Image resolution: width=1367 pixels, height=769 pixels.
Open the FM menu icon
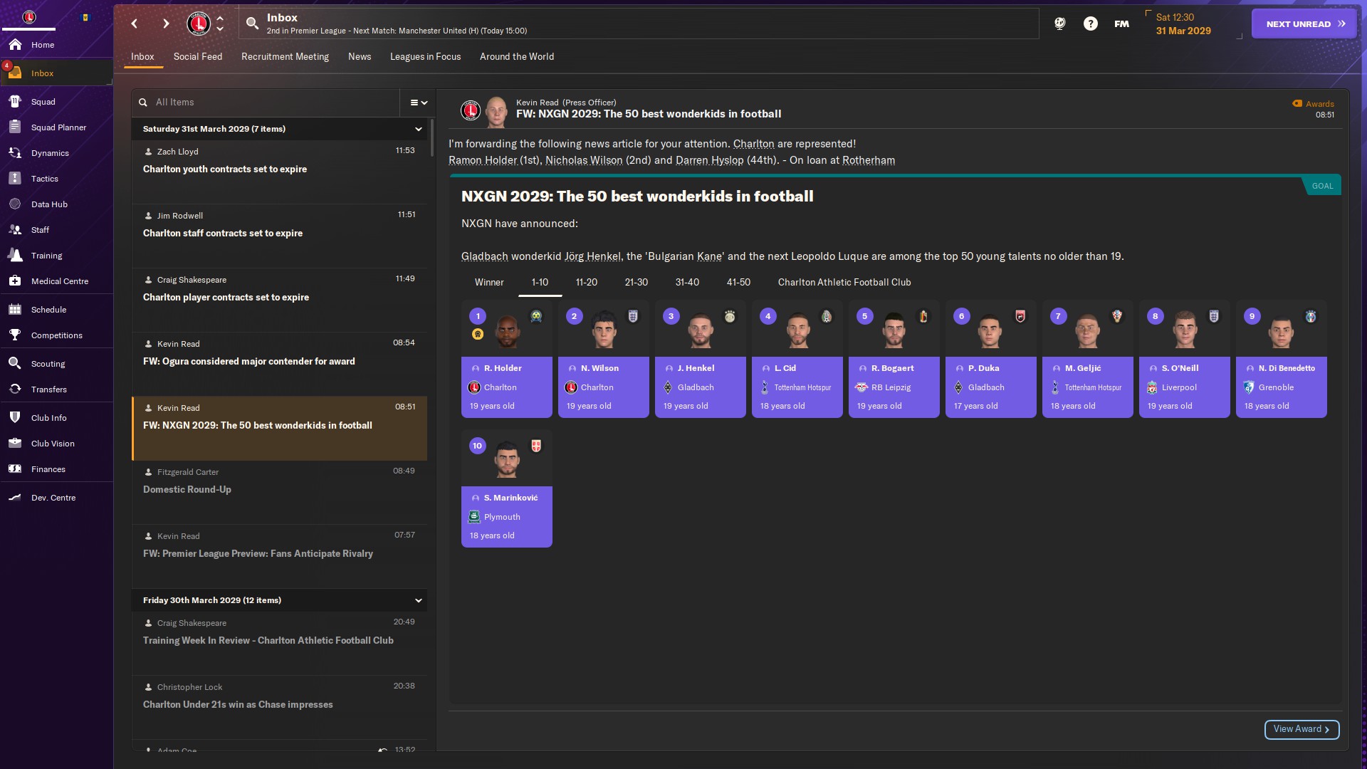(x=1122, y=23)
